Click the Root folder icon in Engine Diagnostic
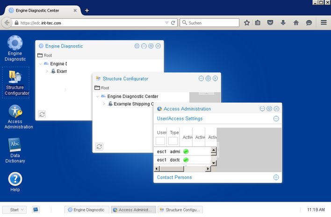The image size is (331, 217). pos(40,55)
